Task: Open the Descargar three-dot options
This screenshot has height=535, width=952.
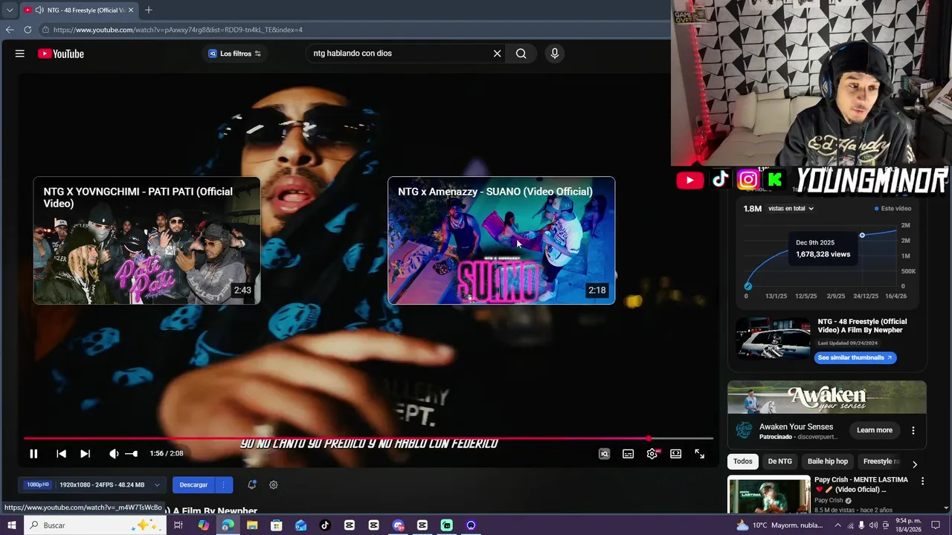Action: 223,484
